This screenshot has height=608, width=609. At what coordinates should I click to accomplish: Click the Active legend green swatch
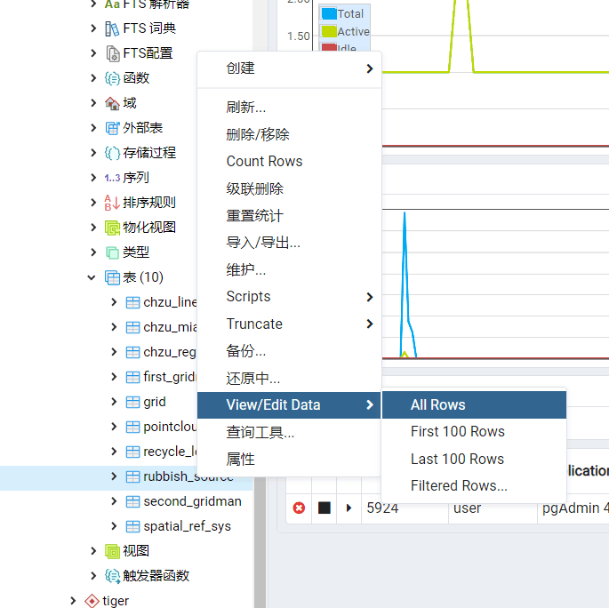(x=329, y=31)
